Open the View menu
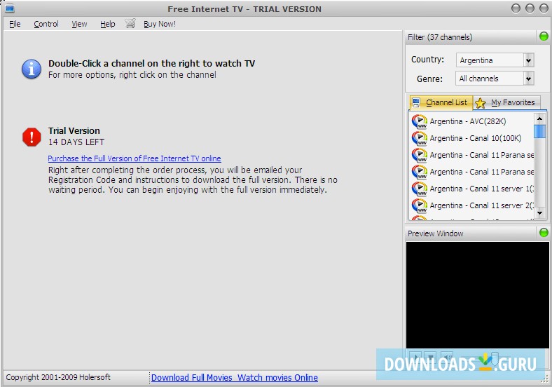552x387 pixels. coord(79,24)
